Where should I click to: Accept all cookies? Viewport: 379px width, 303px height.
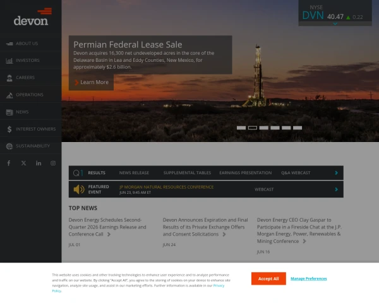(268, 278)
